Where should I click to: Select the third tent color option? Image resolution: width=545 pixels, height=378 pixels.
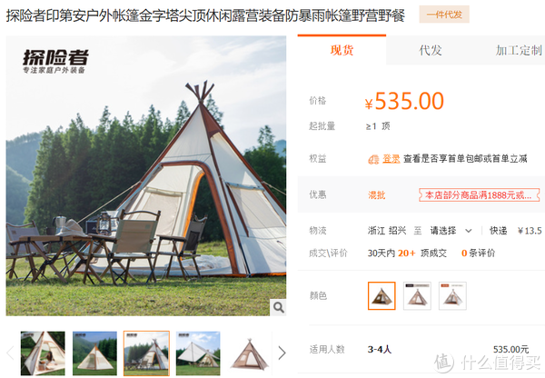[452, 296]
